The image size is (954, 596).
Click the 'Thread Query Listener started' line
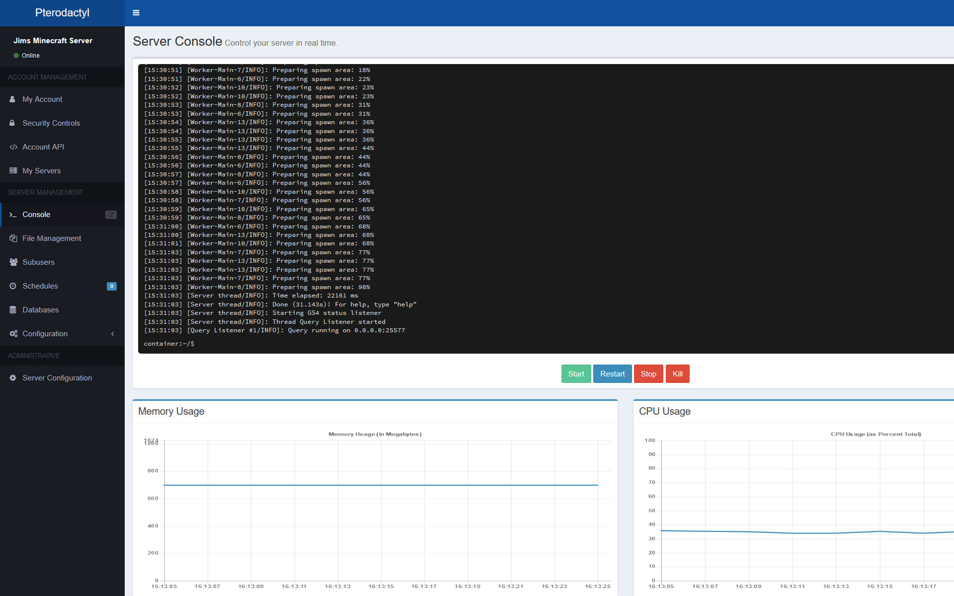click(x=265, y=322)
